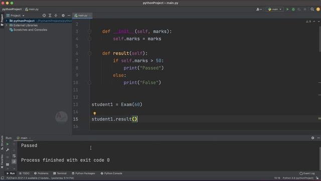Open the Run tool window tab
This screenshot has width=321, height=181.
pos(11,173)
